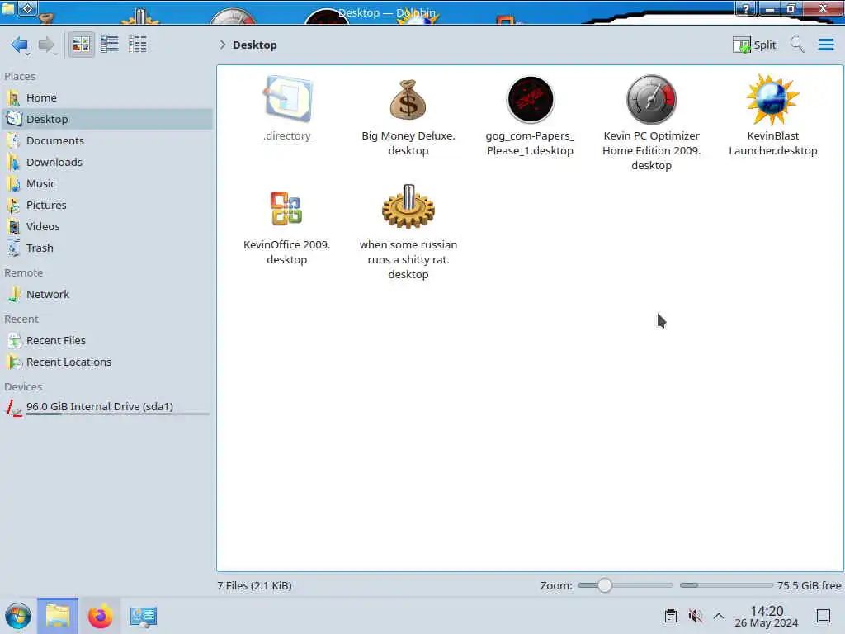Select gog_com-Papers_Please_1.desktop icon
The image size is (845, 634).
(531, 100)
